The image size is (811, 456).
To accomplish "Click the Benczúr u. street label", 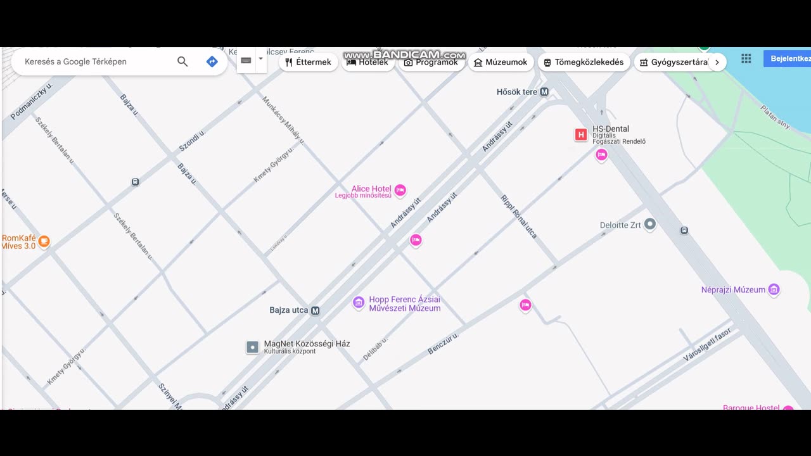I will [443, 343].
